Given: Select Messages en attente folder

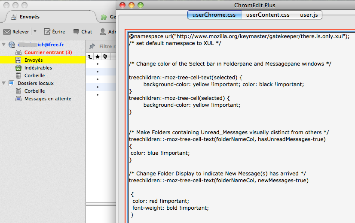Looking at the screenshot, I should (x=47, y=99).
